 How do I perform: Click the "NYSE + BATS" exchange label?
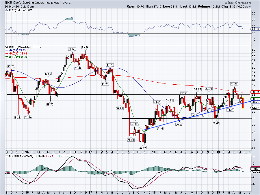click(x=60, y=3)
